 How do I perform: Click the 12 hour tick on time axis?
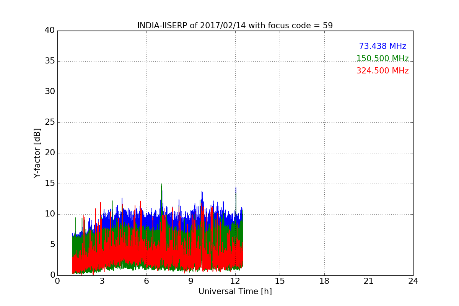(235, 281)
